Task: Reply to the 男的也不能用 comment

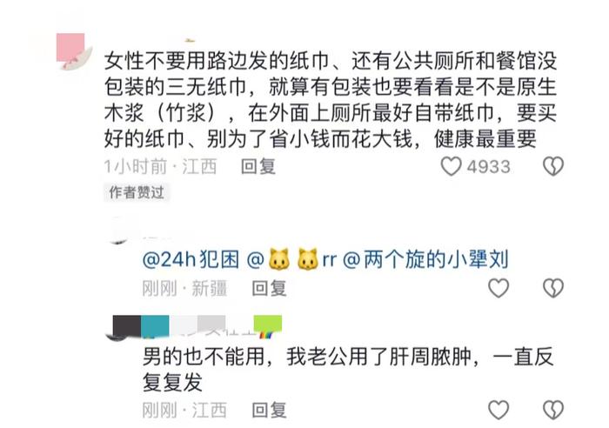Action: [x=269, y=410]
